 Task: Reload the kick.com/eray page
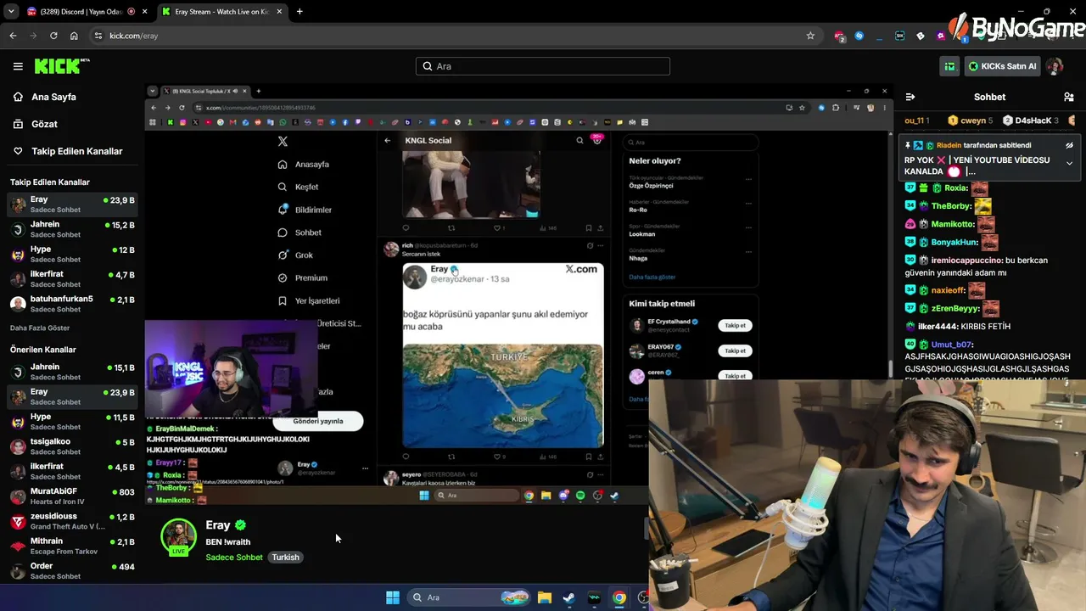coord(53,36)
